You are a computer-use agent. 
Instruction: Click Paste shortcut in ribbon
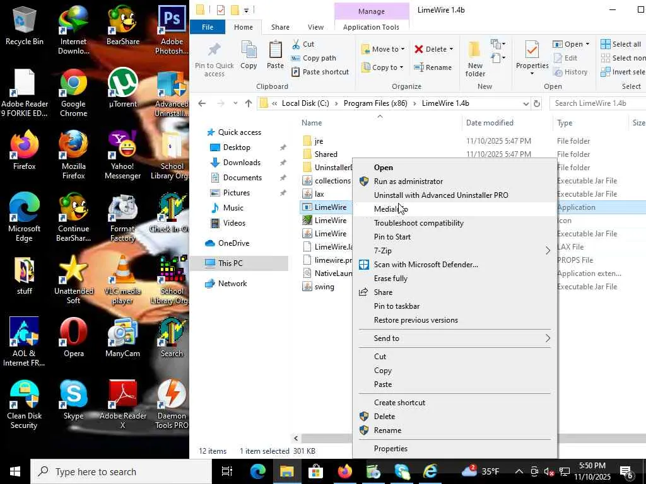[x=320, y=72]
